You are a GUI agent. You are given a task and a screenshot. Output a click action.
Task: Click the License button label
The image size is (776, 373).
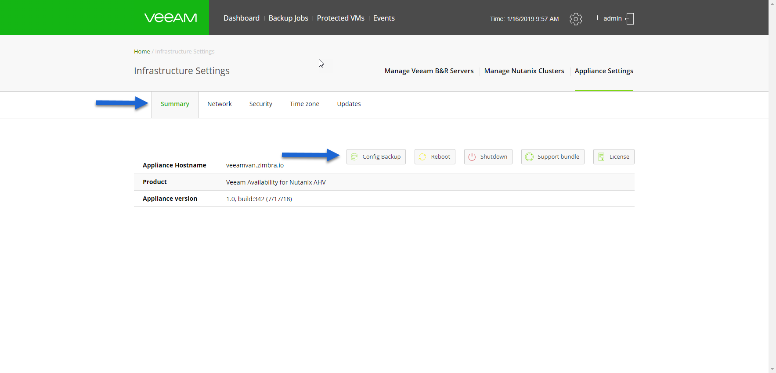point(619,157)
